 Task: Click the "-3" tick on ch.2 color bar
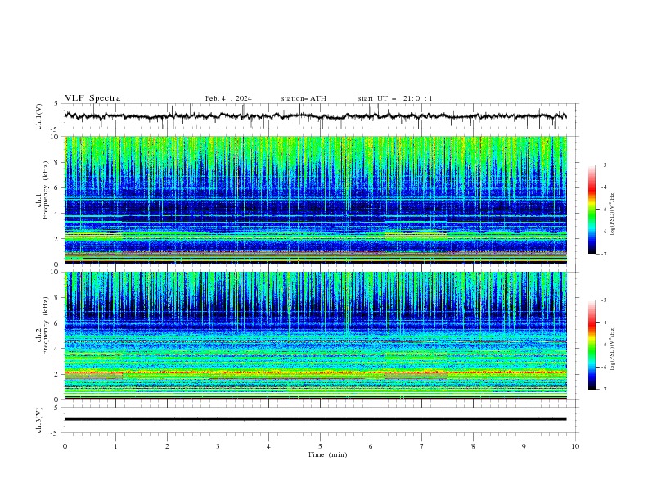(x=603, y=300)
